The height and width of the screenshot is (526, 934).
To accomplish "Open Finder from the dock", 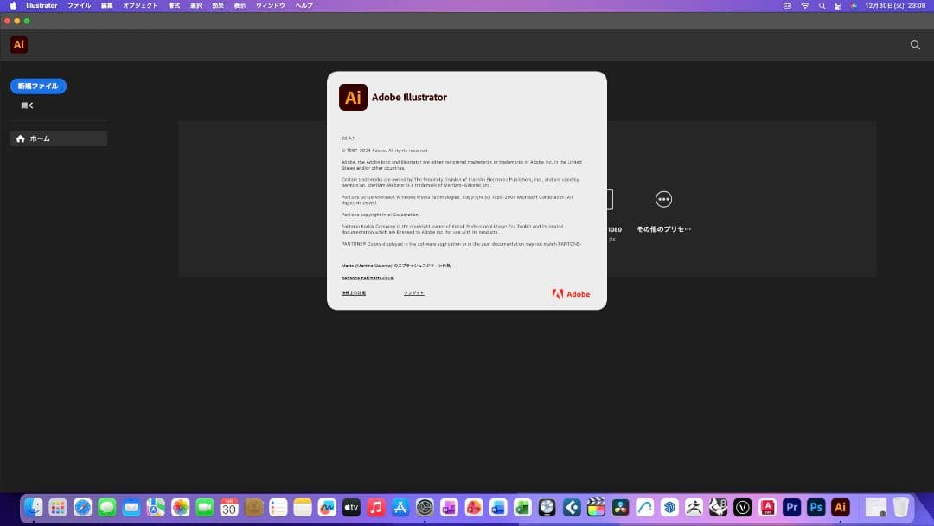I will pyautogui.click(x=34, y=507).
